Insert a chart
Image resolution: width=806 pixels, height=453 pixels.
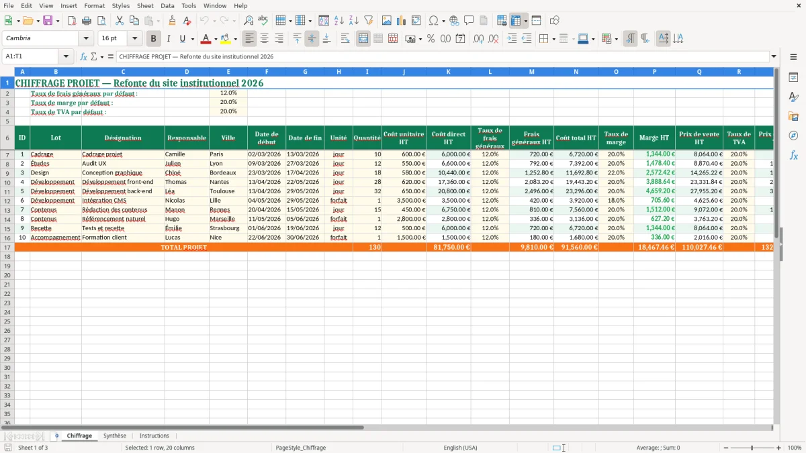click(401, 21)
